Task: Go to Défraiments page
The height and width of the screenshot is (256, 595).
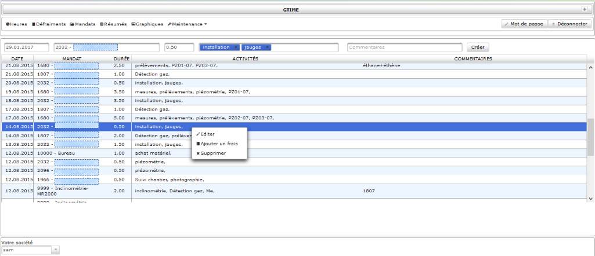Action: click(x=49, y=24)
